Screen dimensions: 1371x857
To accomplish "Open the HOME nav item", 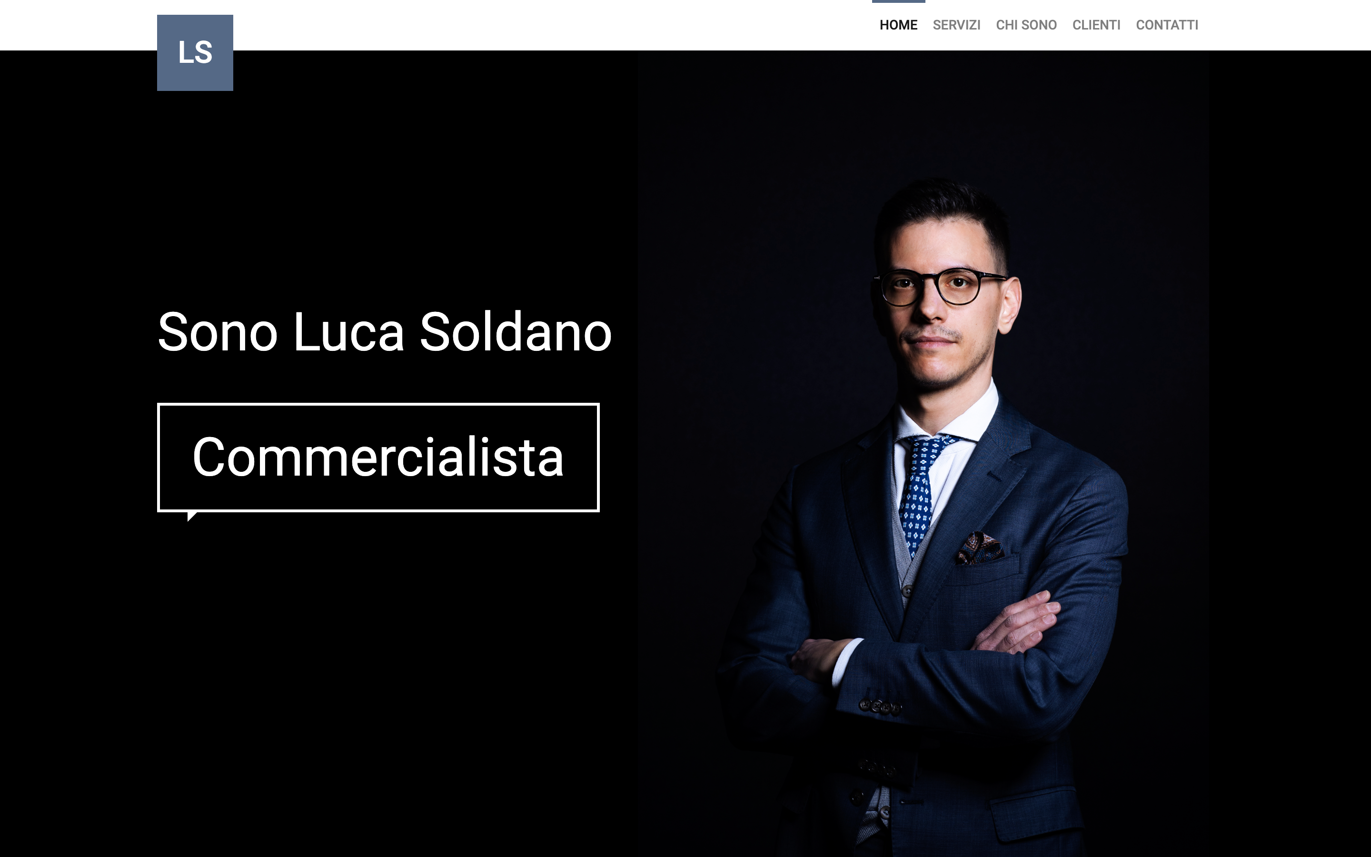I will (x=898, y=25).
